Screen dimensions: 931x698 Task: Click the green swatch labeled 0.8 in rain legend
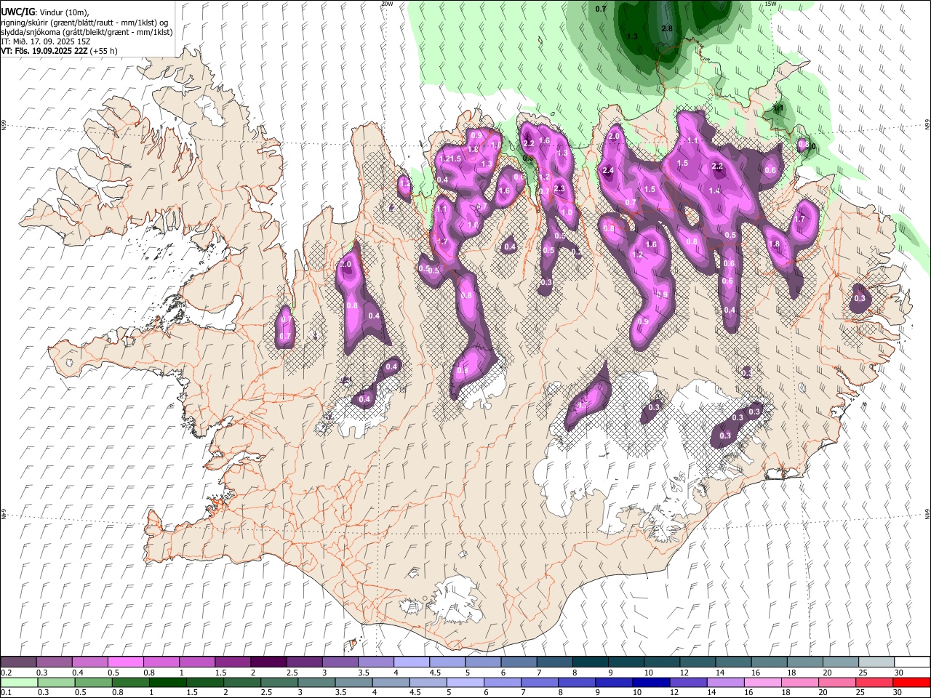[x=131, y=682]
